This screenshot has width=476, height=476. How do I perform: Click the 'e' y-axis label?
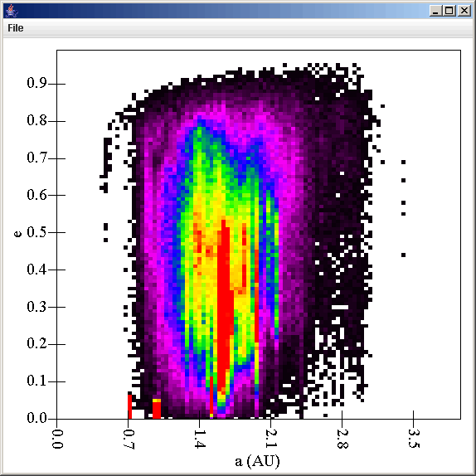17,234
